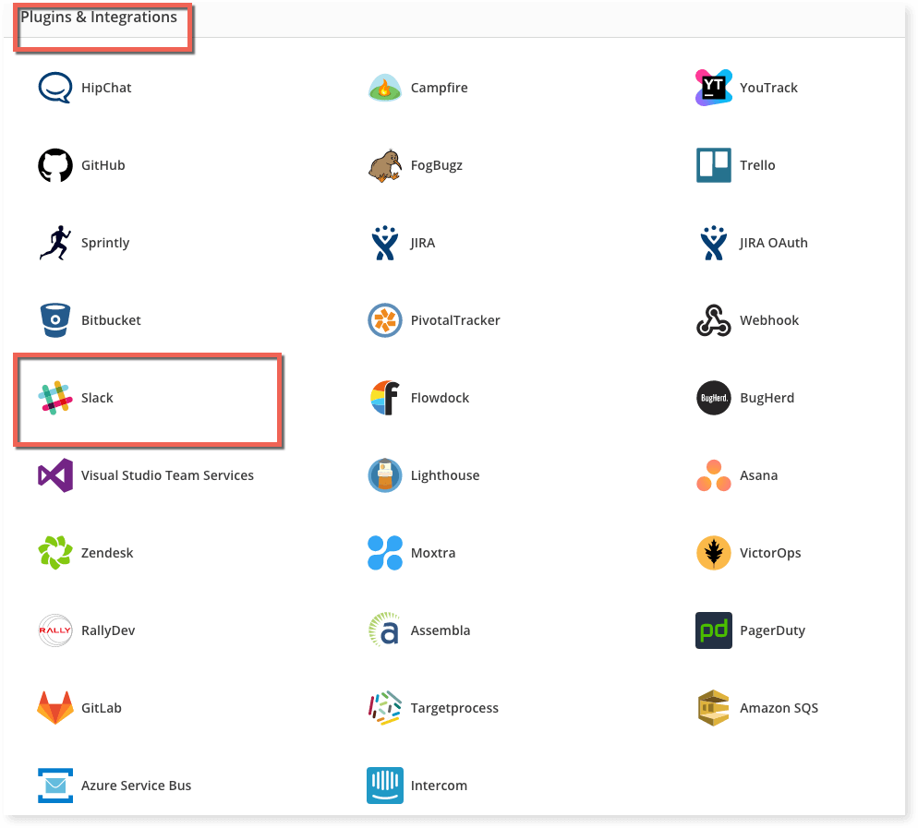Click the VictorOps grenade icon
This screenshot has height=828, width=918.
click(714, 552)
